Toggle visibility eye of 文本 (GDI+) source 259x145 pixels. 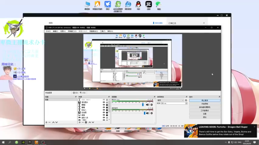click(104, 100)
